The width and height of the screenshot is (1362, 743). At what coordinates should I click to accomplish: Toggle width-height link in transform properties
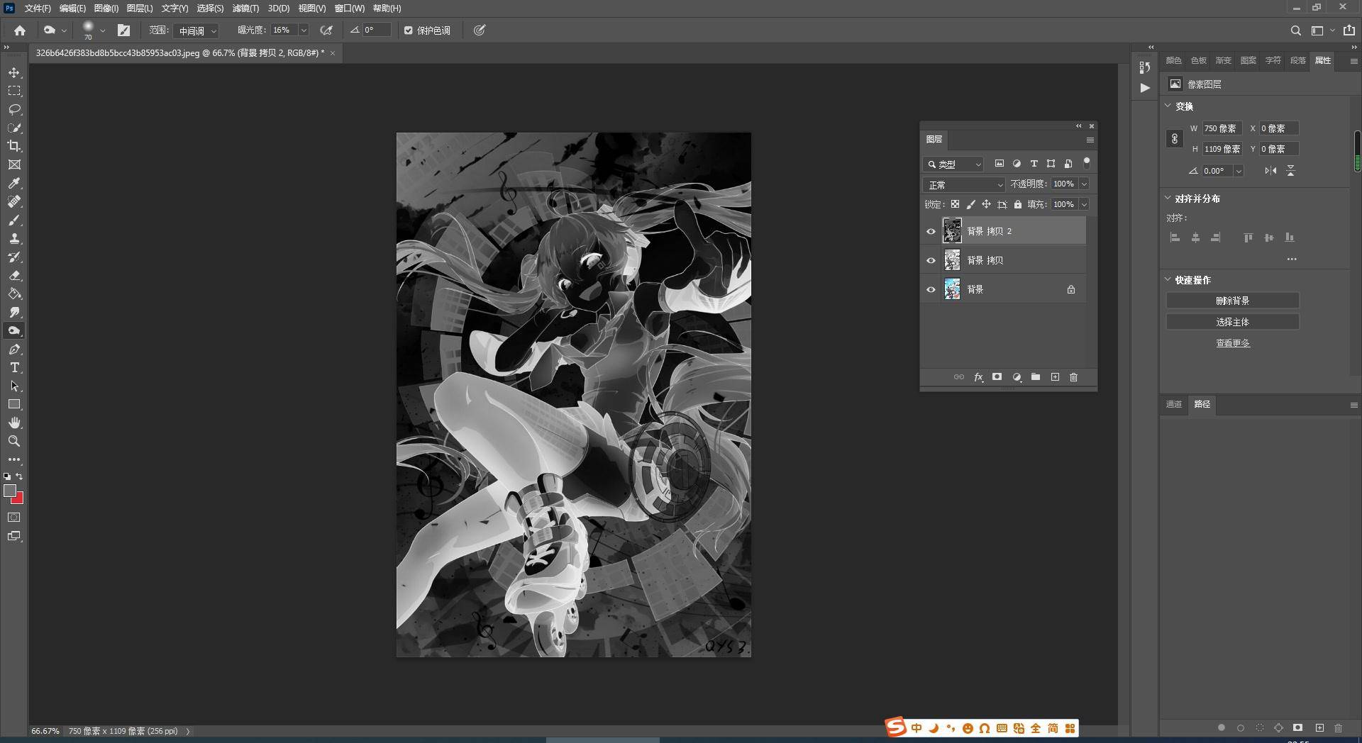coord(1175,139)
